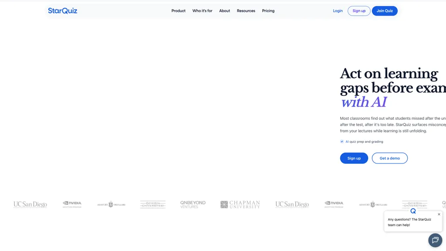Click the chat popup message text
The height and width of the screenshot is (251, 446).
[409, 222]
